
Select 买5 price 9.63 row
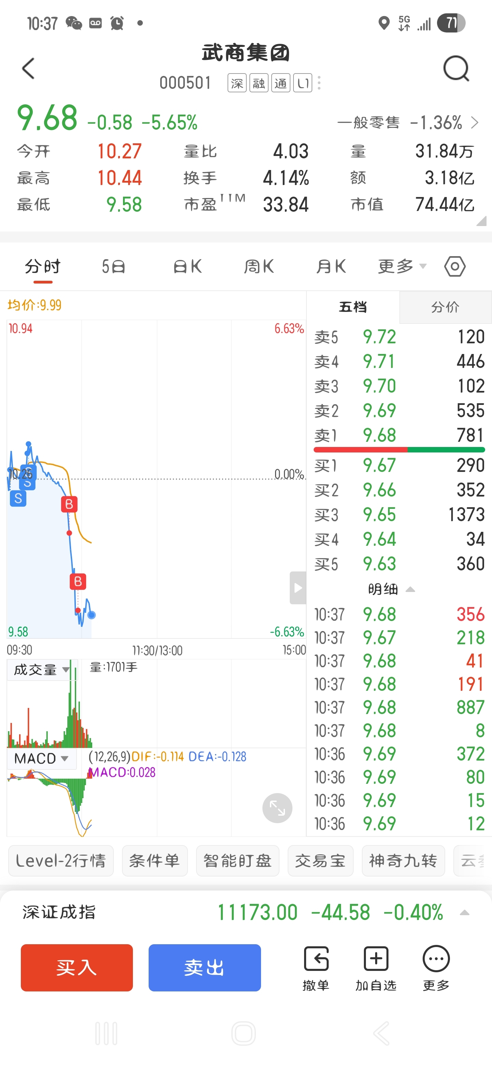point(399,564)
